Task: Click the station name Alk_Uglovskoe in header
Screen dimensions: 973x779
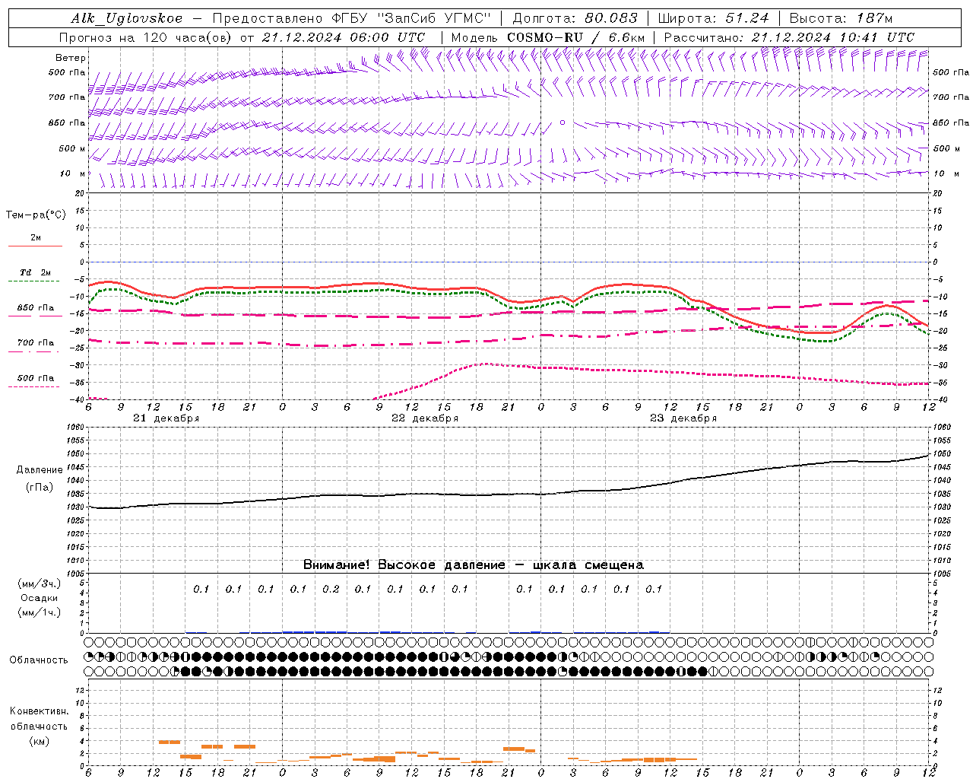Action: click(x=127, y=18)
